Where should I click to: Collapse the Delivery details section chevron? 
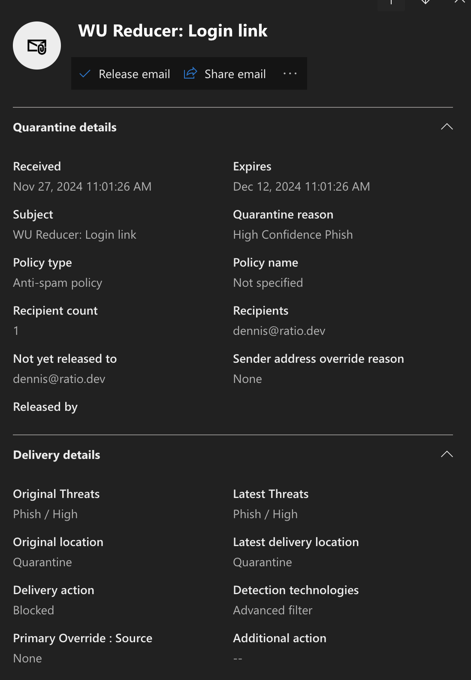[x=447, y=454]
